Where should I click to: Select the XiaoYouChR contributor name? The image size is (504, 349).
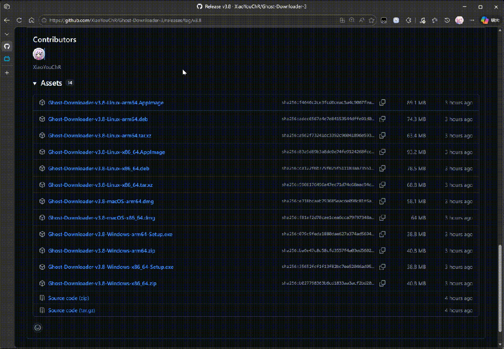point(47,67)
